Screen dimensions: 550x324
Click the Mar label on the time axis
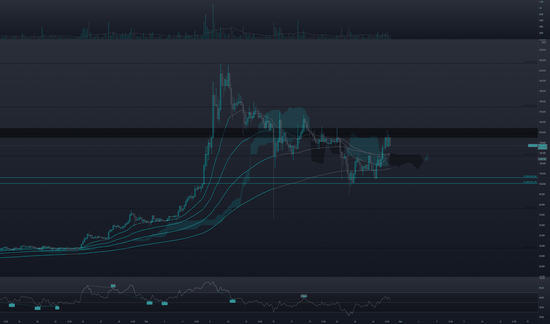click(400, 321)
